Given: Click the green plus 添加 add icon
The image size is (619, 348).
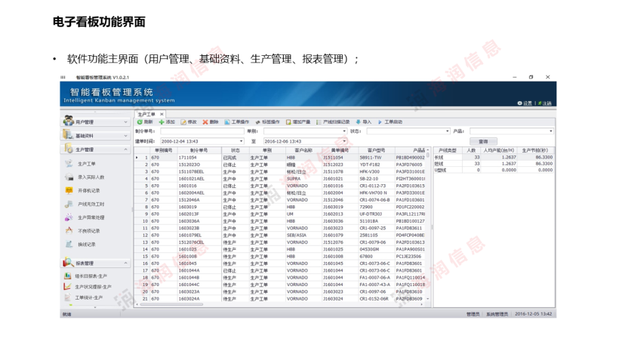Looking at the screenshot, I should (x=162, y=122).
